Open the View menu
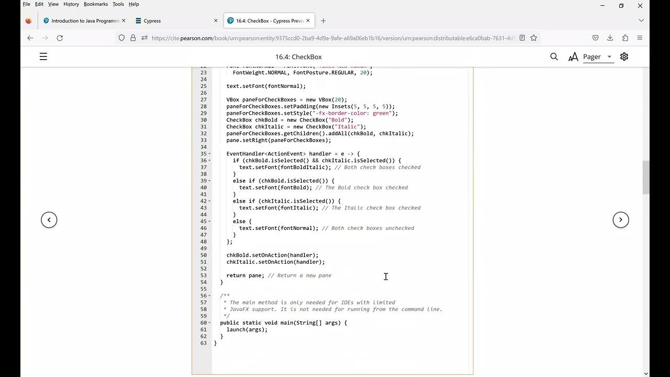The image size is (670, 377). coord(53,4)
